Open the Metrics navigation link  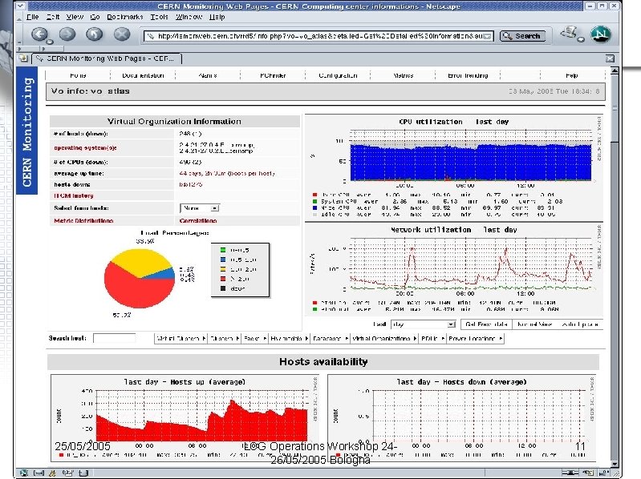click(x=403, y=75)
